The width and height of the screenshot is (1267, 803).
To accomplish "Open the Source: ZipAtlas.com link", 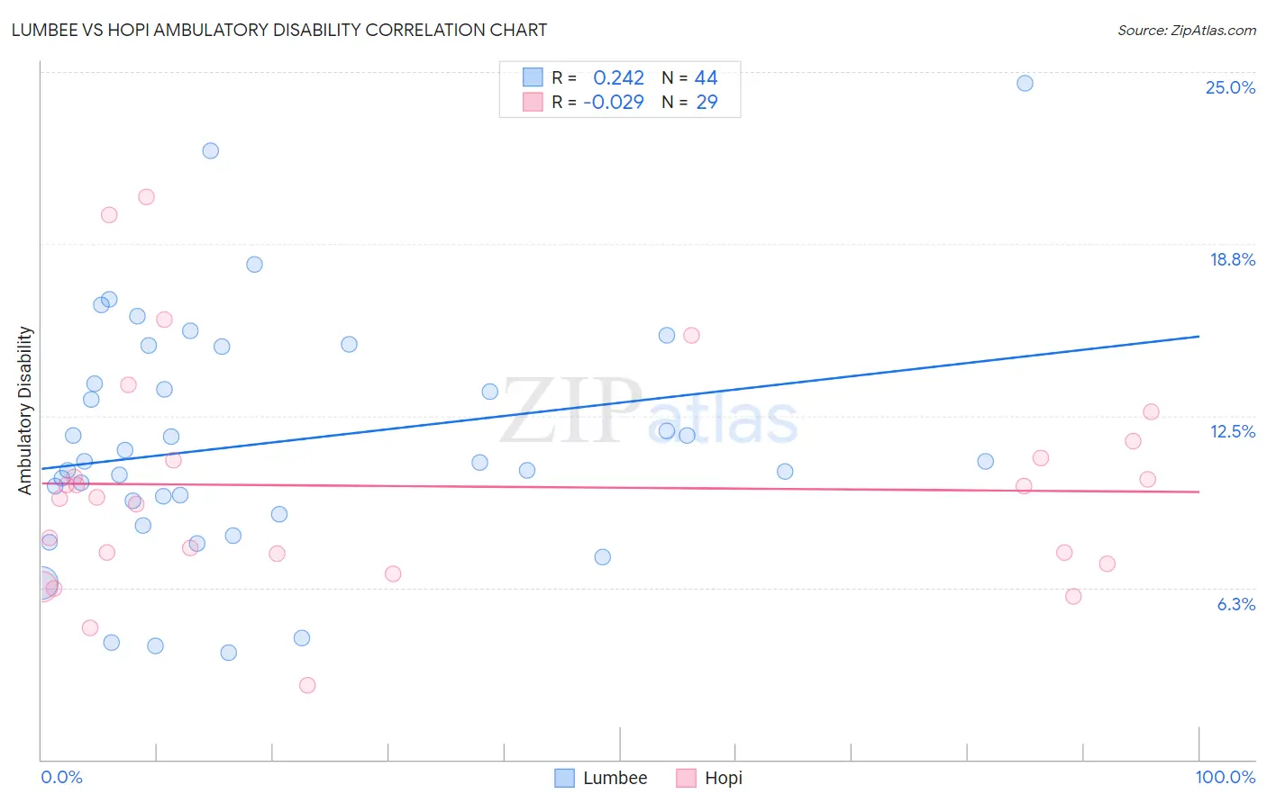I will (1187, 30).
